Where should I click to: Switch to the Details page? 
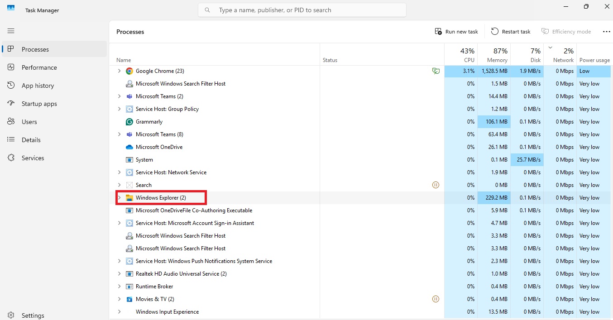click(x=54, y=140)
